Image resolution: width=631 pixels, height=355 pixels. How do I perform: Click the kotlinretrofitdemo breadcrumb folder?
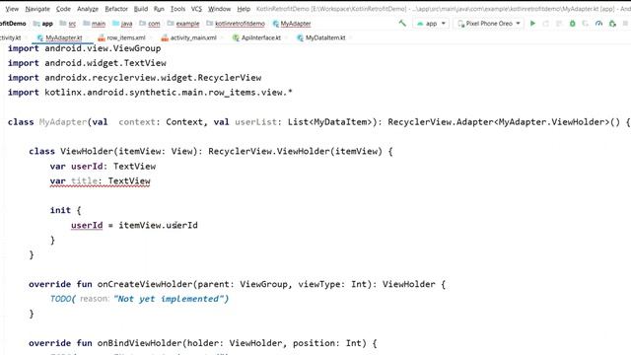236,24
